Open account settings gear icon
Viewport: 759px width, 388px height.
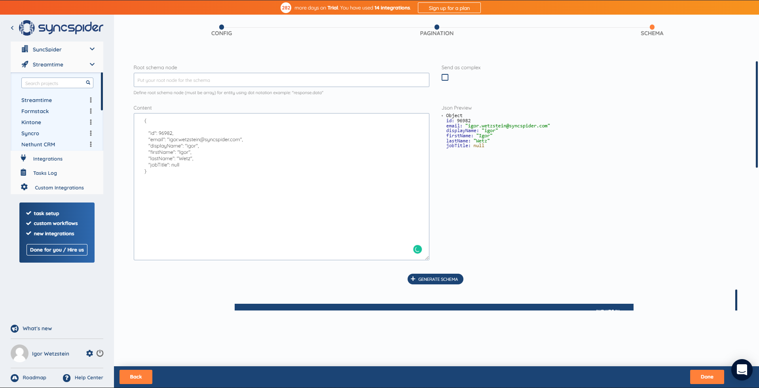click(x=90, y=353)
